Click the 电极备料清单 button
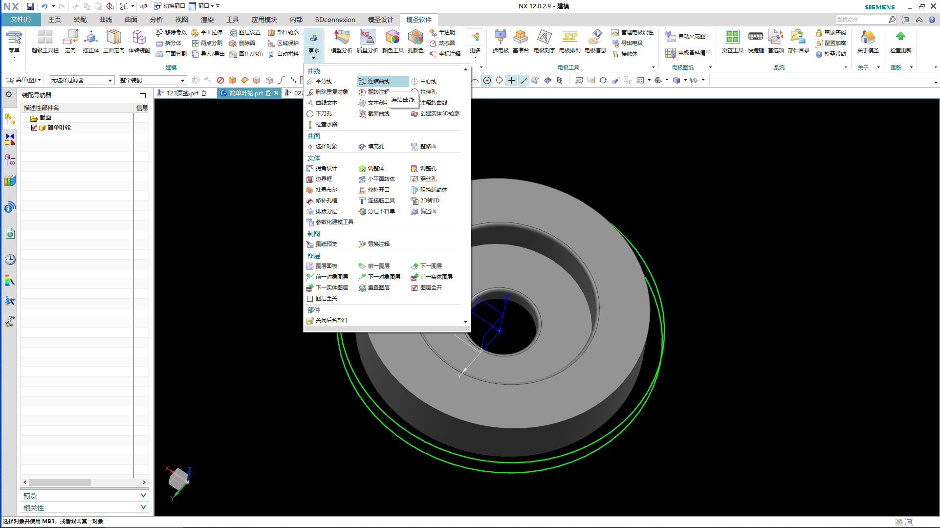Image resolution: width=940 pixels, height=528 pixels. [688, 53]
